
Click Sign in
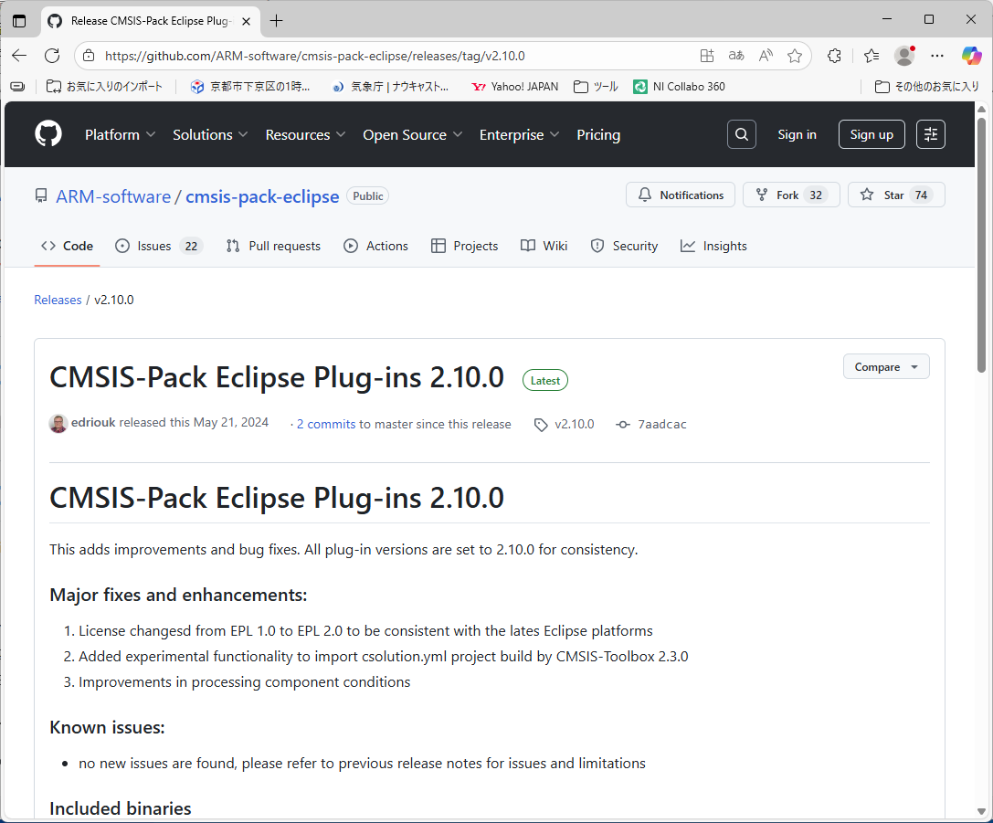[797, 134]
